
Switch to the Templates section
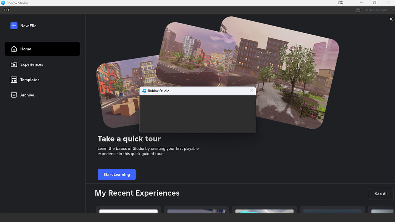[x=30, y=80]
